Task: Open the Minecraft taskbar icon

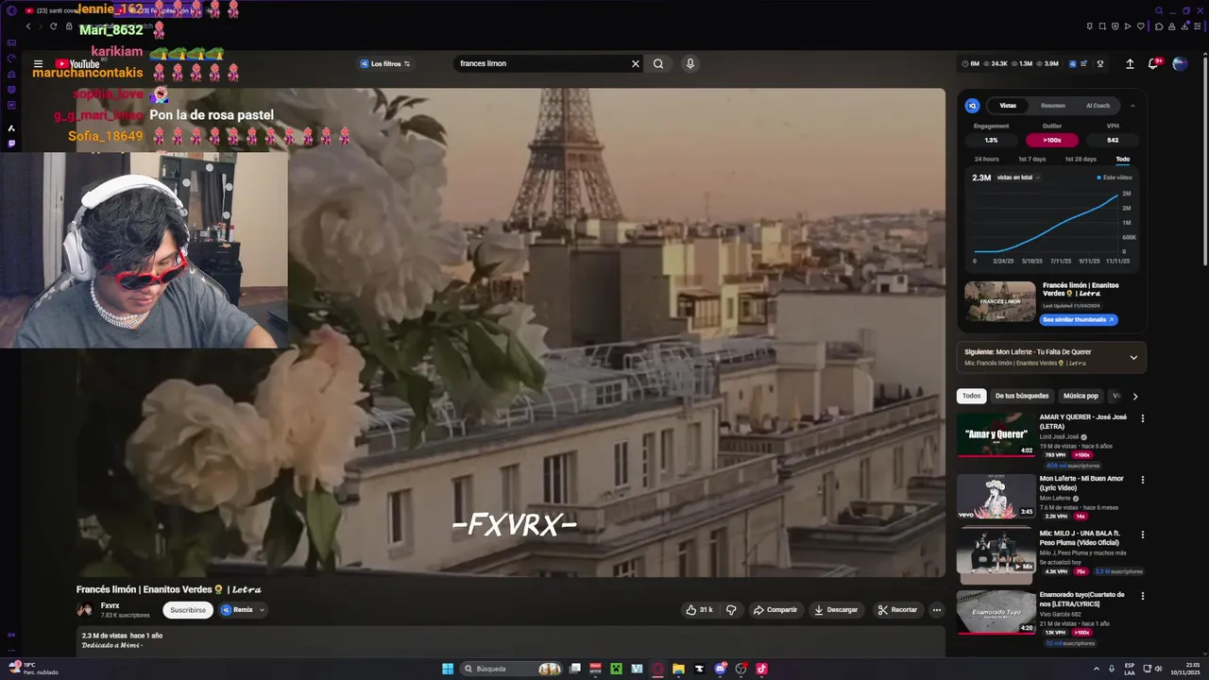Action: (617, 669)
